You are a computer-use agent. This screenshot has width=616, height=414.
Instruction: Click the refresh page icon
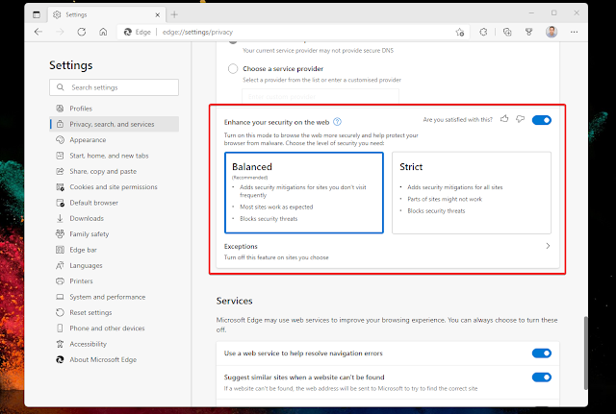(x=81, y=32)
